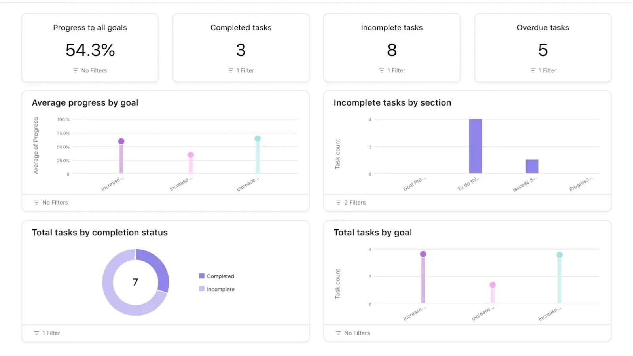Click the filter icon on Total tasks by goal chart
Viewport: 633px width, 356px height.
pos(338,333)
